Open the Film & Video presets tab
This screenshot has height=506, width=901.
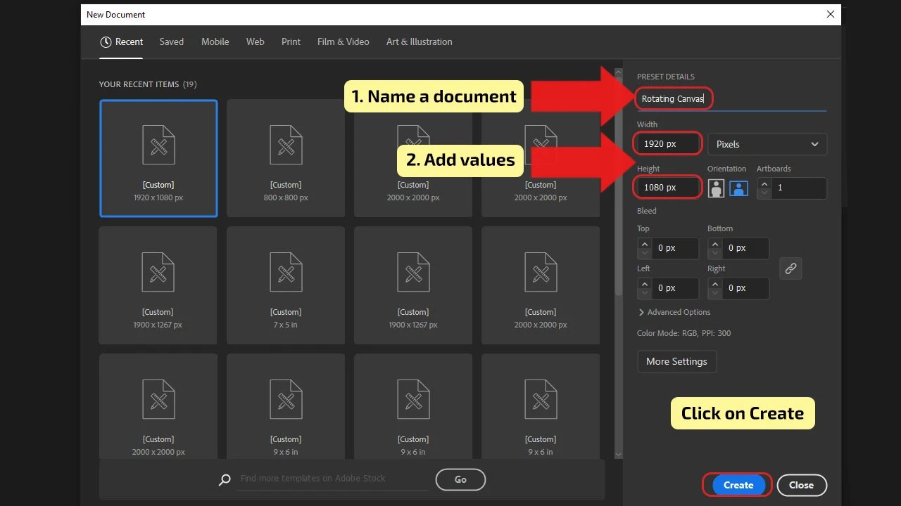point(343,41)
